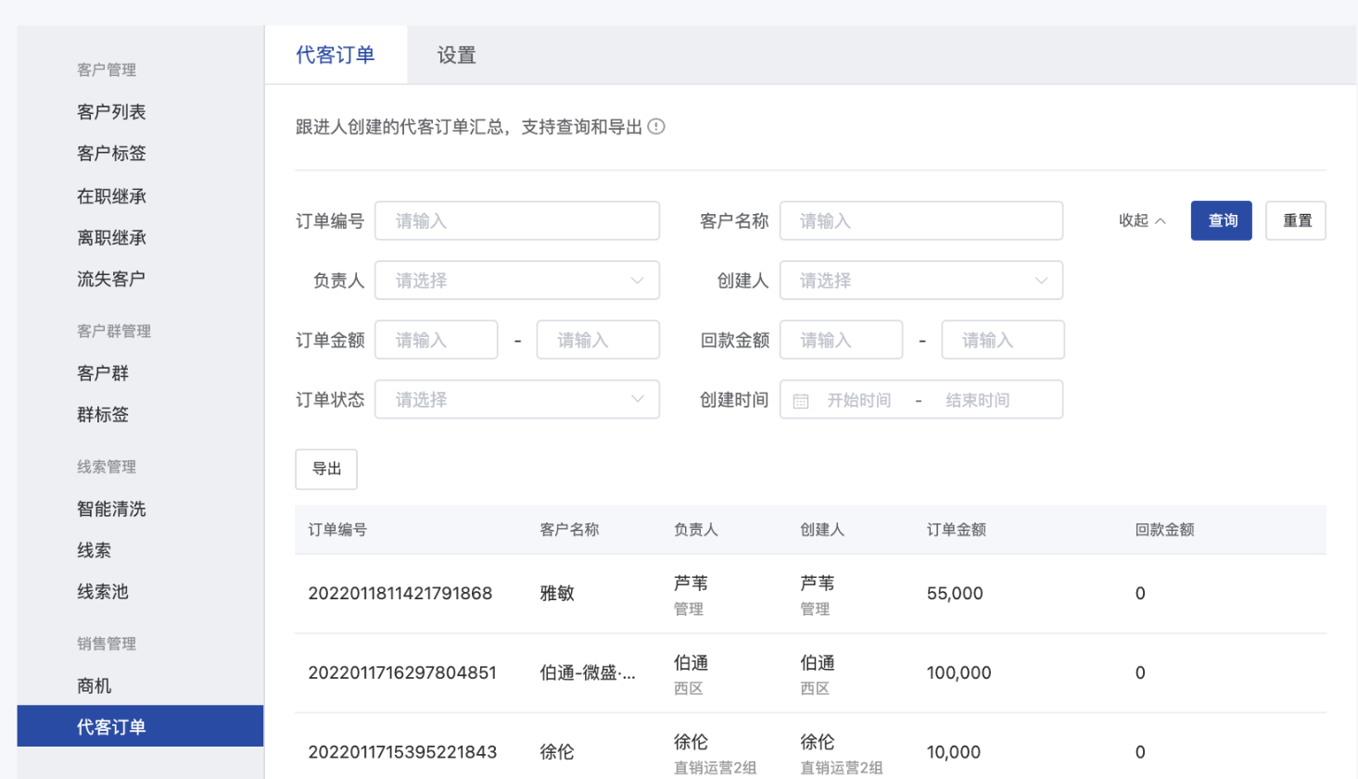Click order number 2022011811421791868

point(400,594)
